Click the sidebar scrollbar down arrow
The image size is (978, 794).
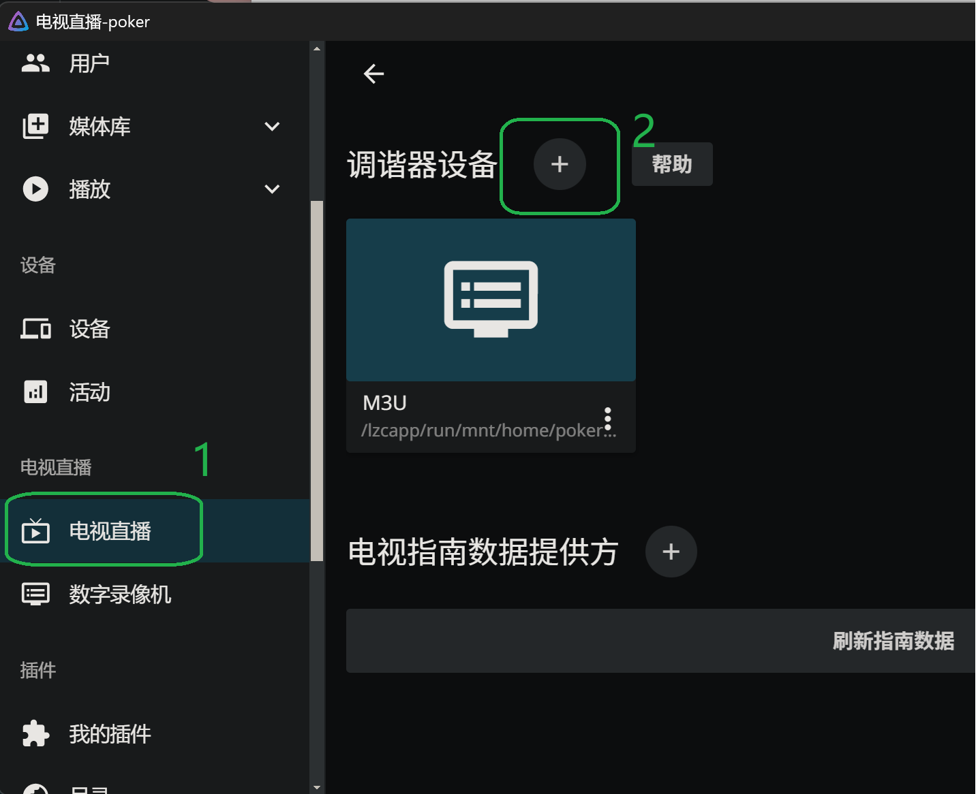coord(317,787)
